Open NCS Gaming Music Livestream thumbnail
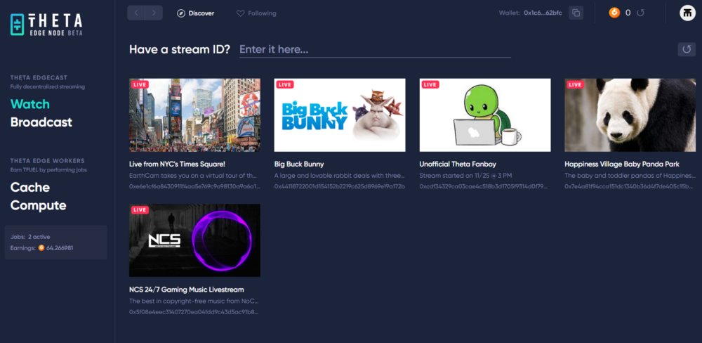Viewport: 702px width, 343px height. (x=194, y=240)
